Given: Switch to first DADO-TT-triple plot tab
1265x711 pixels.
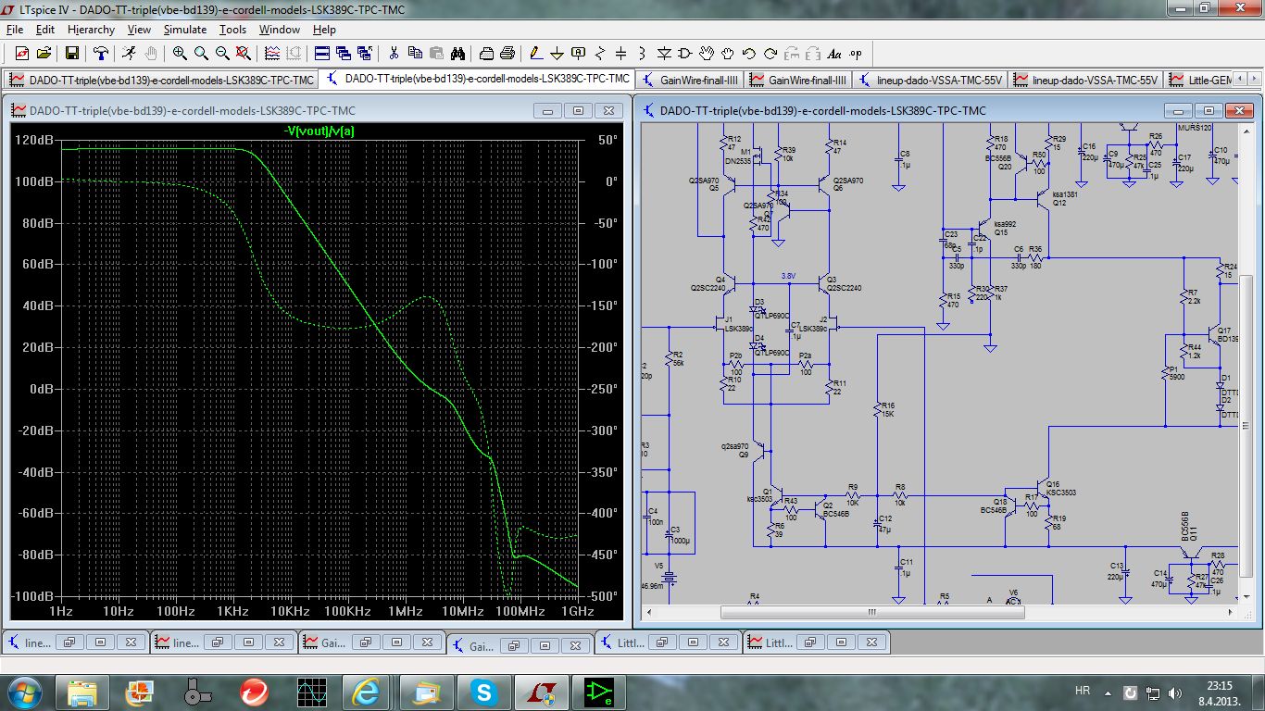Looking at the screenshot, I should [x=162, y=80].
